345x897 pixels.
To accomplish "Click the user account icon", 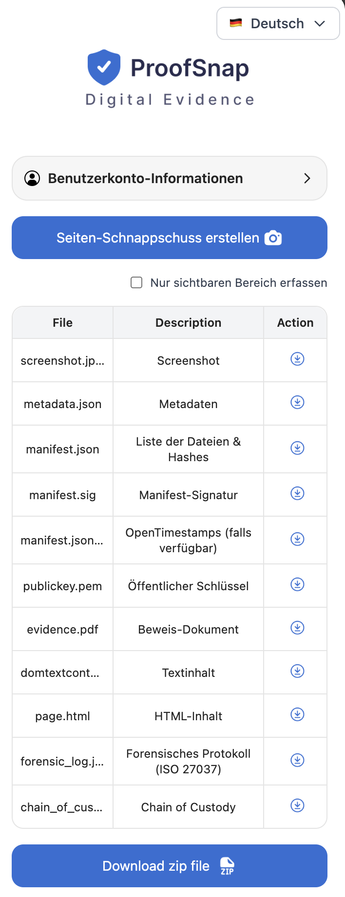I will 32,178.
